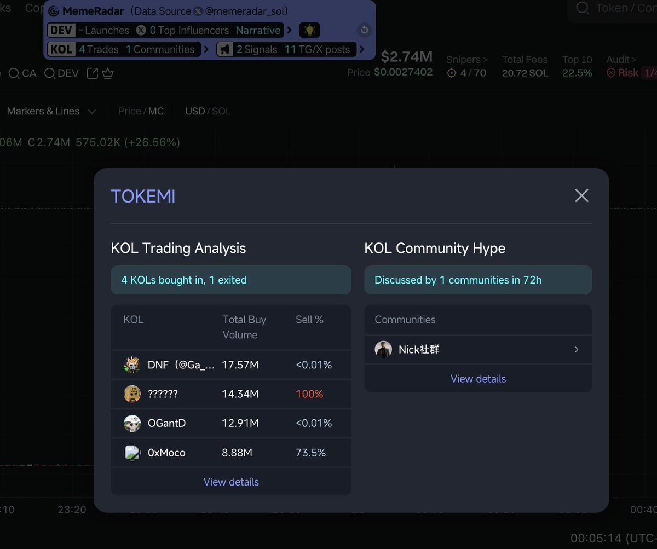Viewport: 657px width, 549px height.
Task: Open the external link share icon
Action: coord(93,73)
